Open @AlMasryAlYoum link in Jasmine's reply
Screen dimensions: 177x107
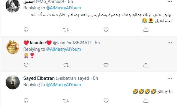(63, 49)
